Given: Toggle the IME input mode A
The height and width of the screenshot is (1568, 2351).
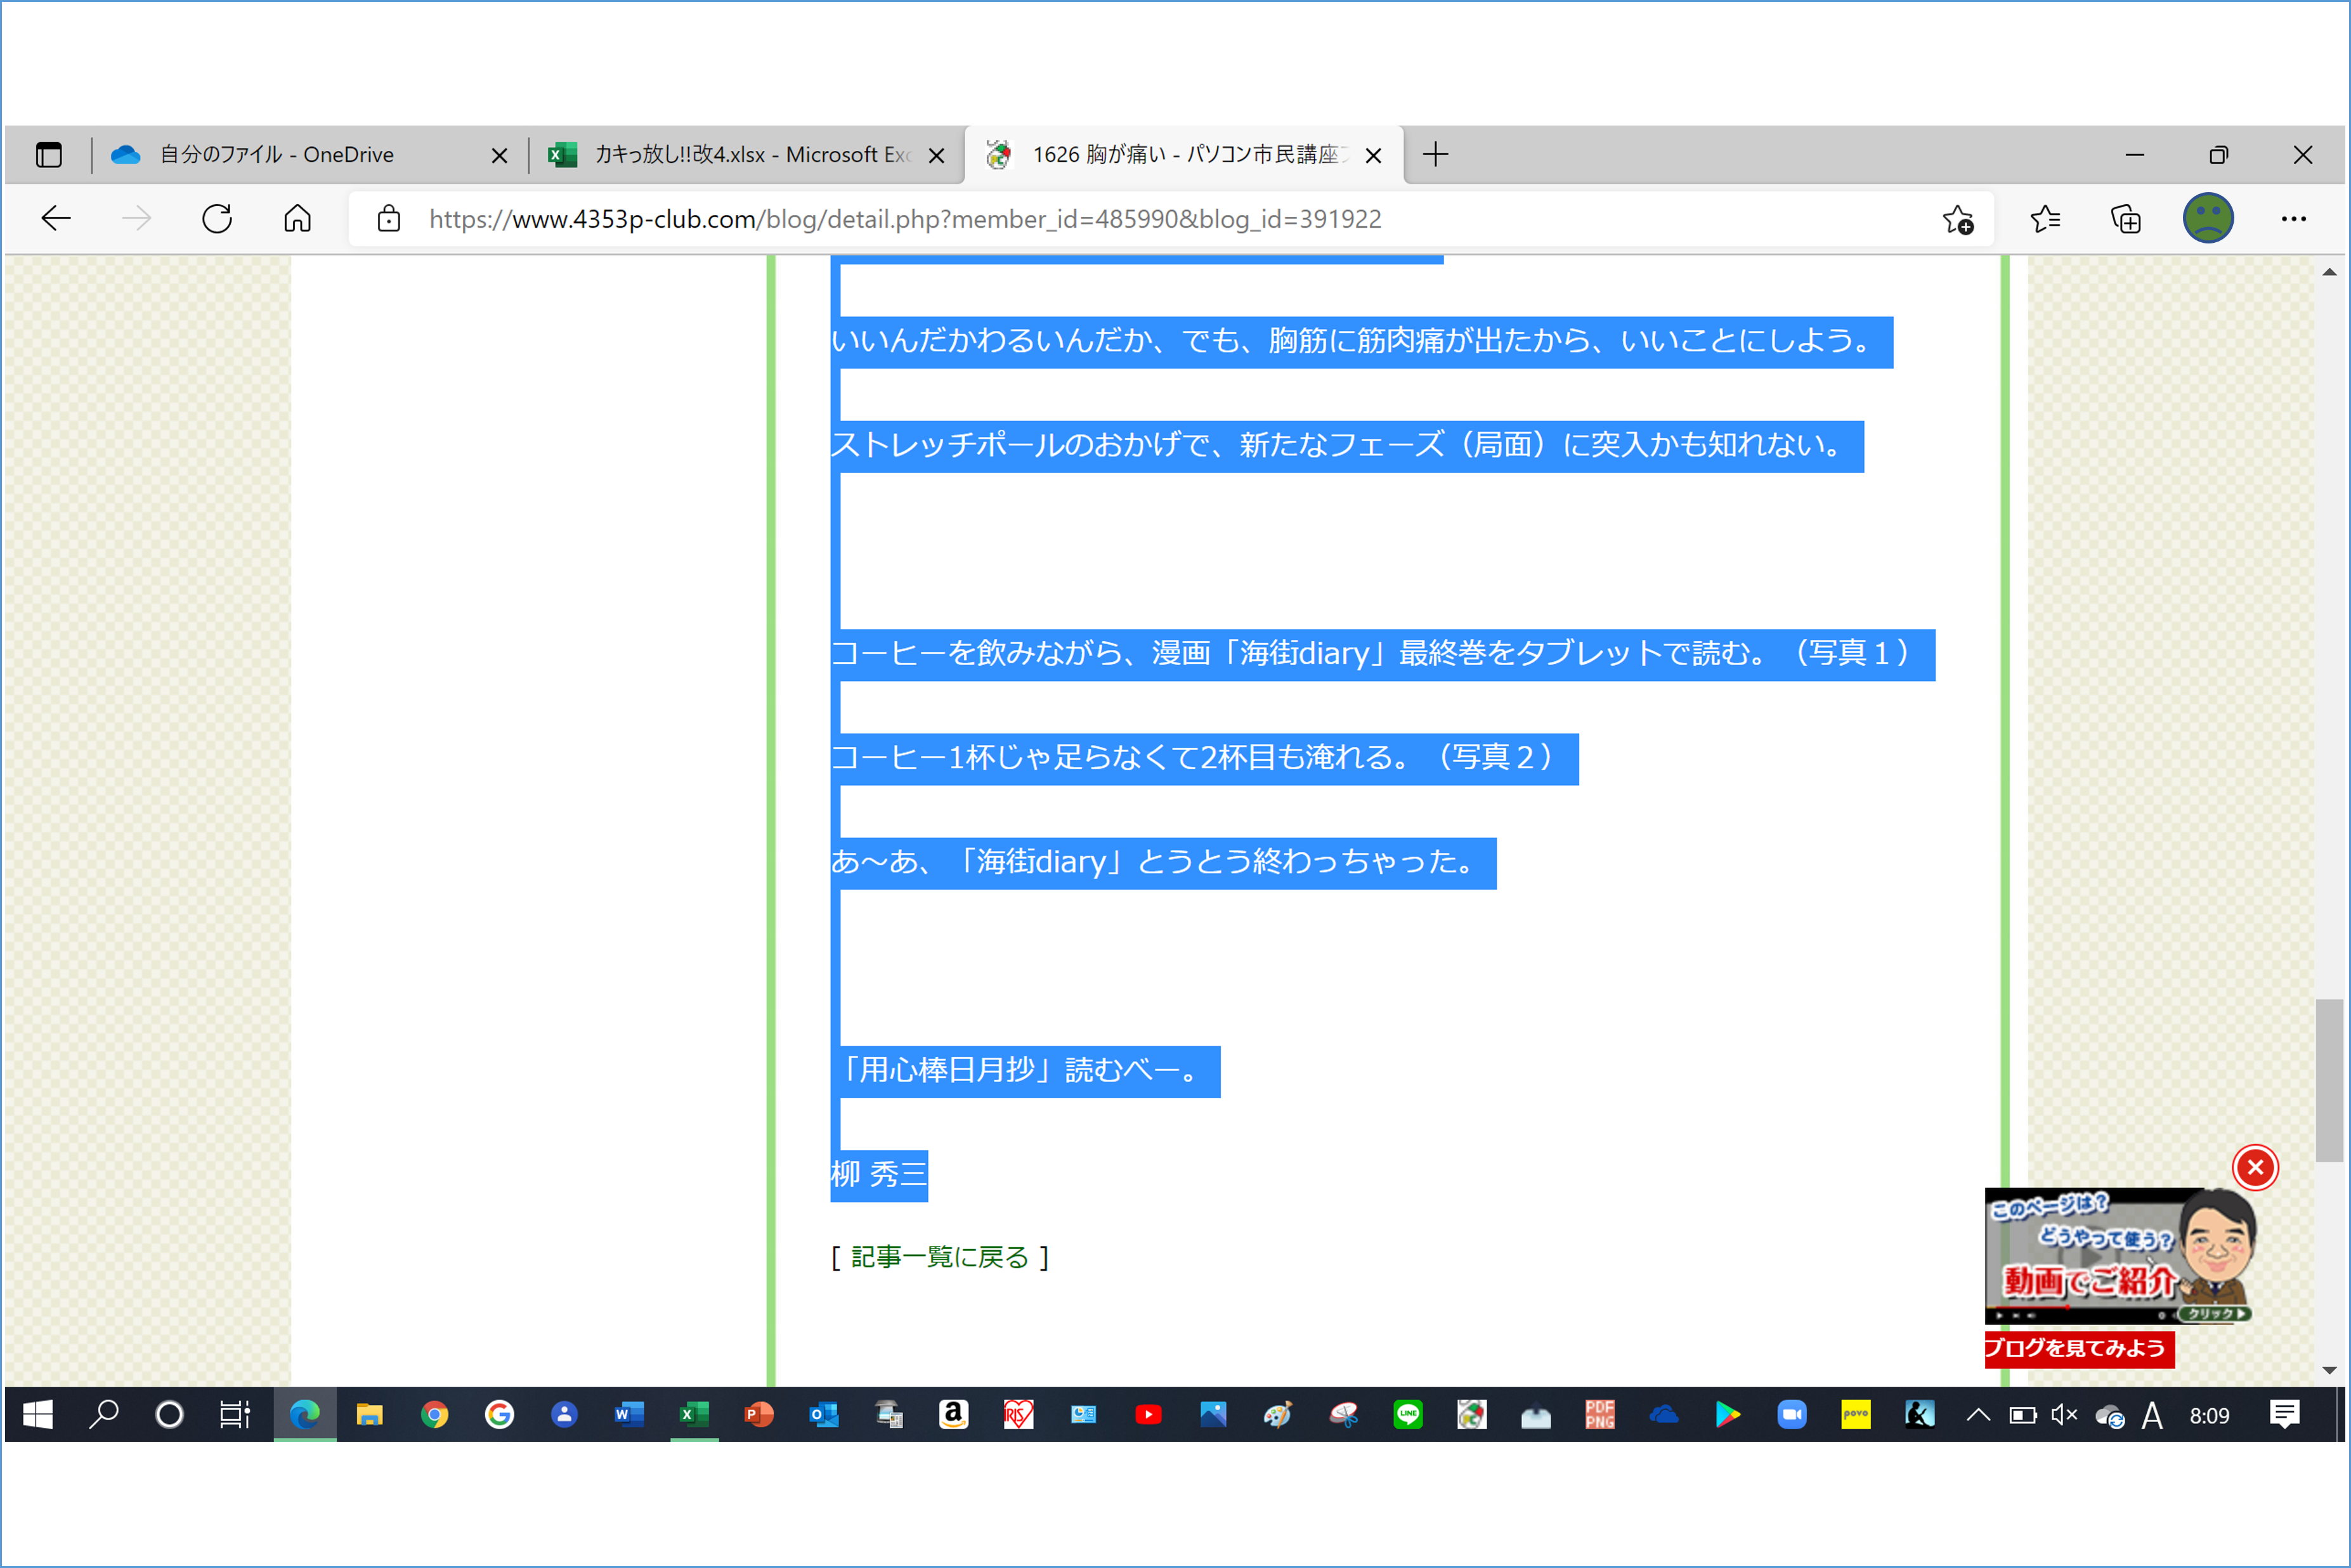Looking at the screenshot, I should pyautogui.click(x=2152, y=1415).
